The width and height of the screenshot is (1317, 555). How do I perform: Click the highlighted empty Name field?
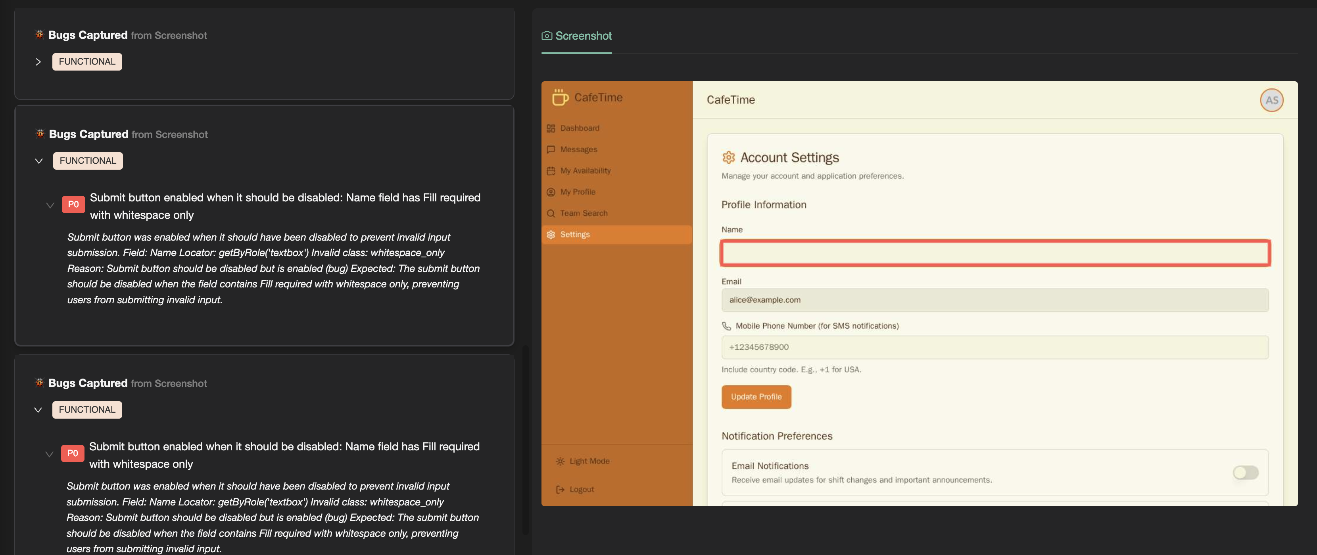(994, 253)
